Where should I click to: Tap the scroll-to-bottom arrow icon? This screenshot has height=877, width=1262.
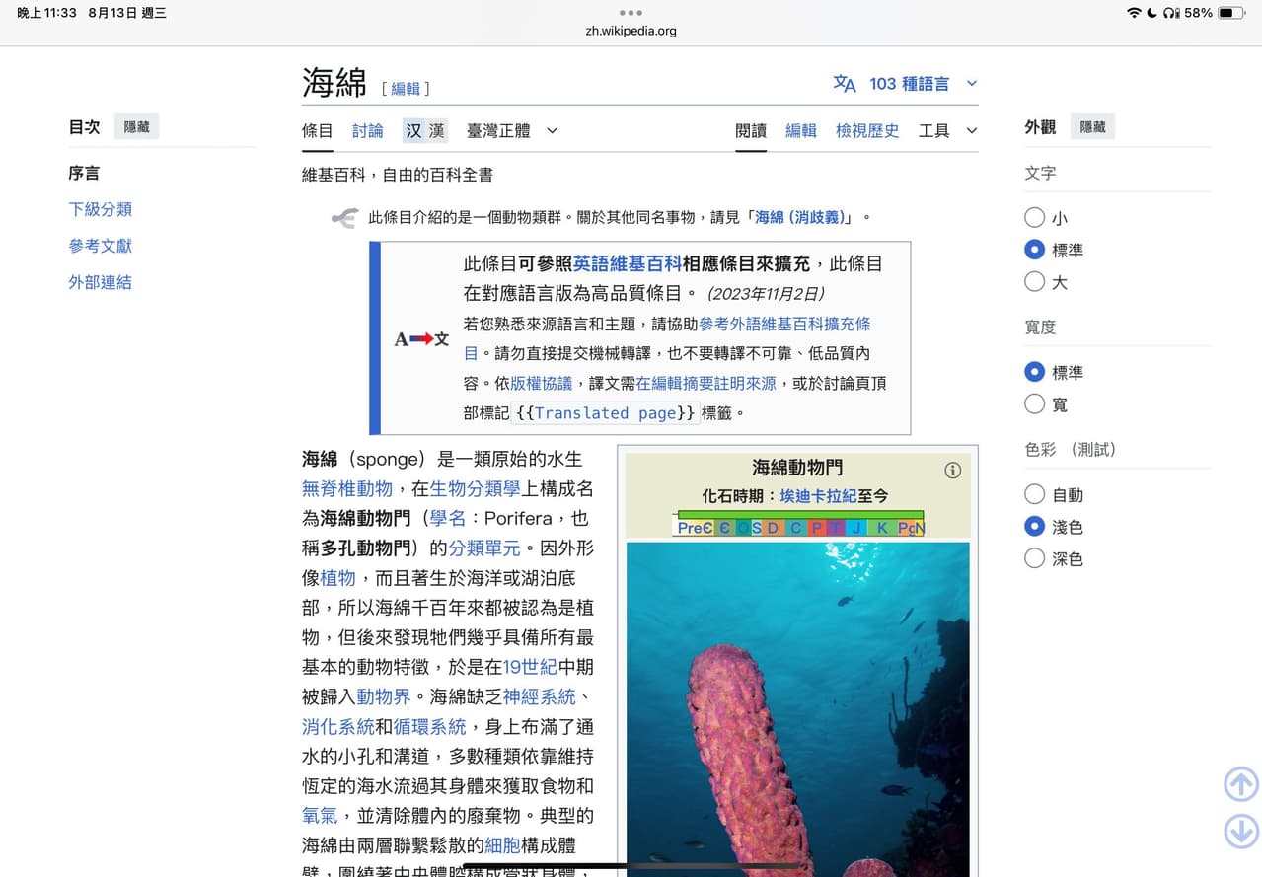coord(1241,831)
